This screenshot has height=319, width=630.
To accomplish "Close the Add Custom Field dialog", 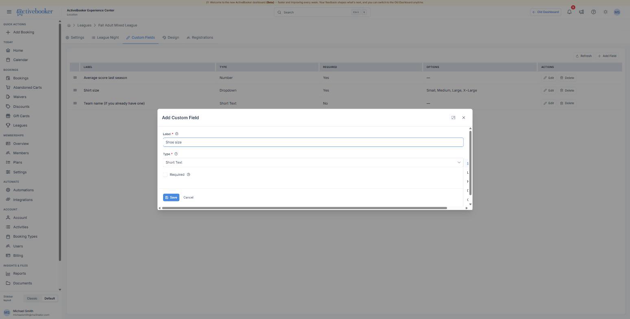I will (x=463, y=118).
